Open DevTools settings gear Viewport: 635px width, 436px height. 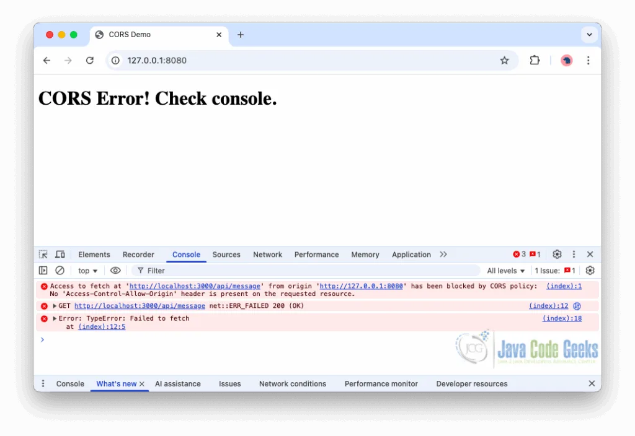557,254
